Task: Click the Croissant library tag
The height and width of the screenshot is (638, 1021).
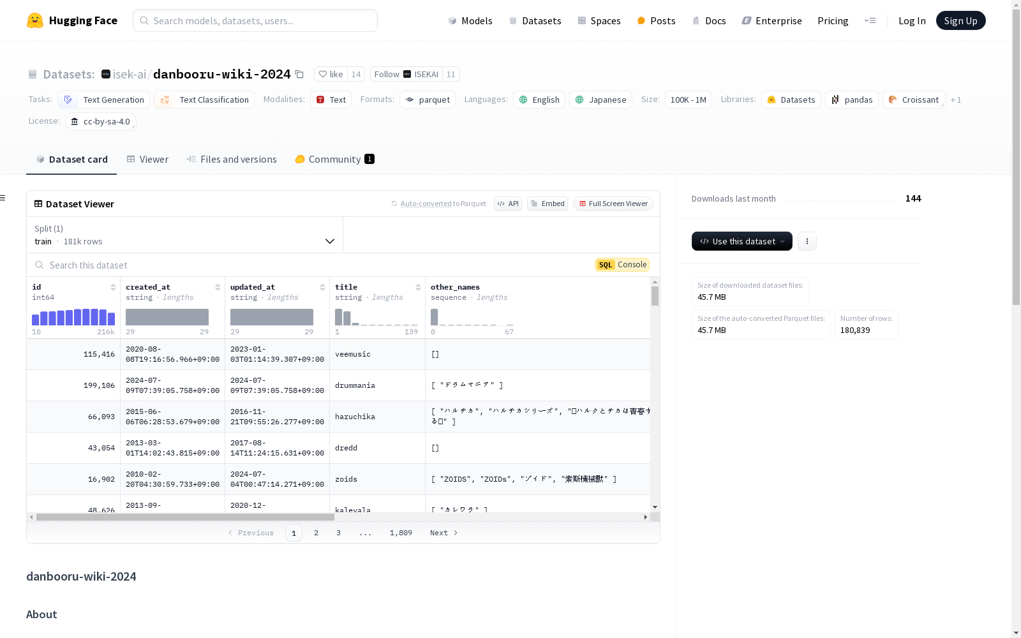Action: (x=914, y=100)
